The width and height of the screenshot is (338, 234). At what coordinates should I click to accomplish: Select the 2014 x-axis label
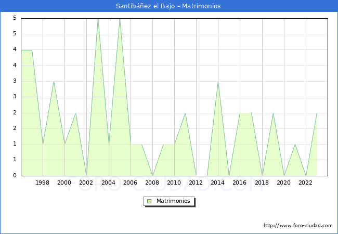(218, 183)
